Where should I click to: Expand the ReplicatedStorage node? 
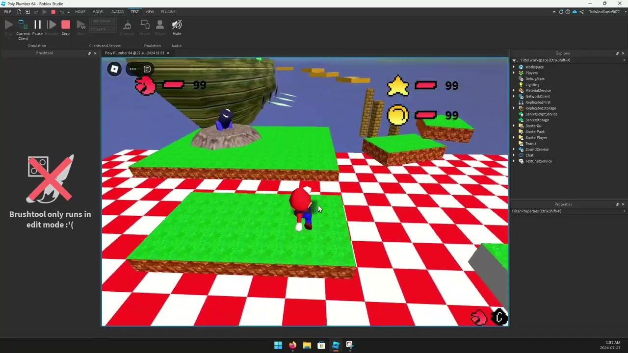click(x=514, y=108)
